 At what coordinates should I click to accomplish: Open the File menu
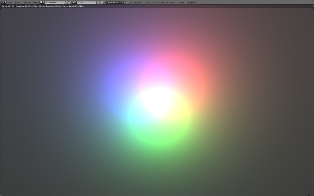click(x=10, y=2)
